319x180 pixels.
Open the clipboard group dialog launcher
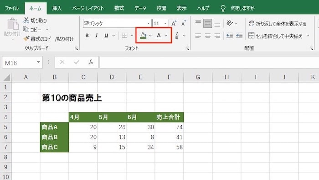77,48
